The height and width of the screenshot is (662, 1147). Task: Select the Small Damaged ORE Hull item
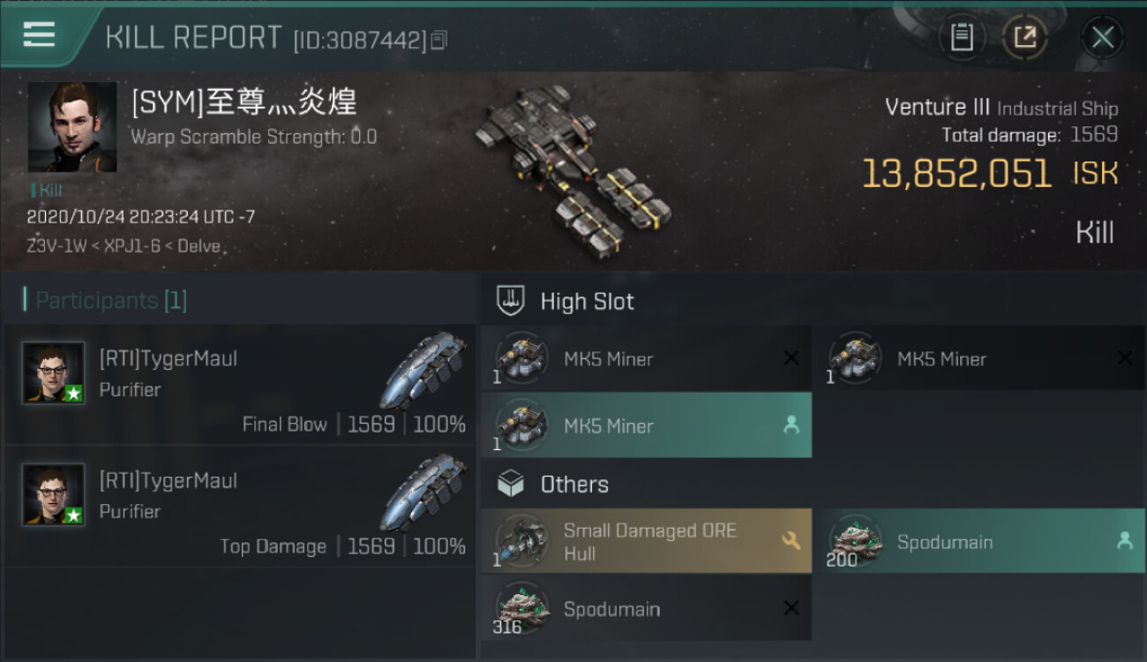pyautogui.click(x=646, y=541)
